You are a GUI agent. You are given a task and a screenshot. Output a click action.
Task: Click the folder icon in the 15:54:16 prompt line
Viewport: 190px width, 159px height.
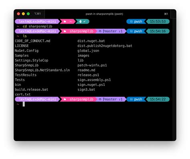tap(65, 31)
